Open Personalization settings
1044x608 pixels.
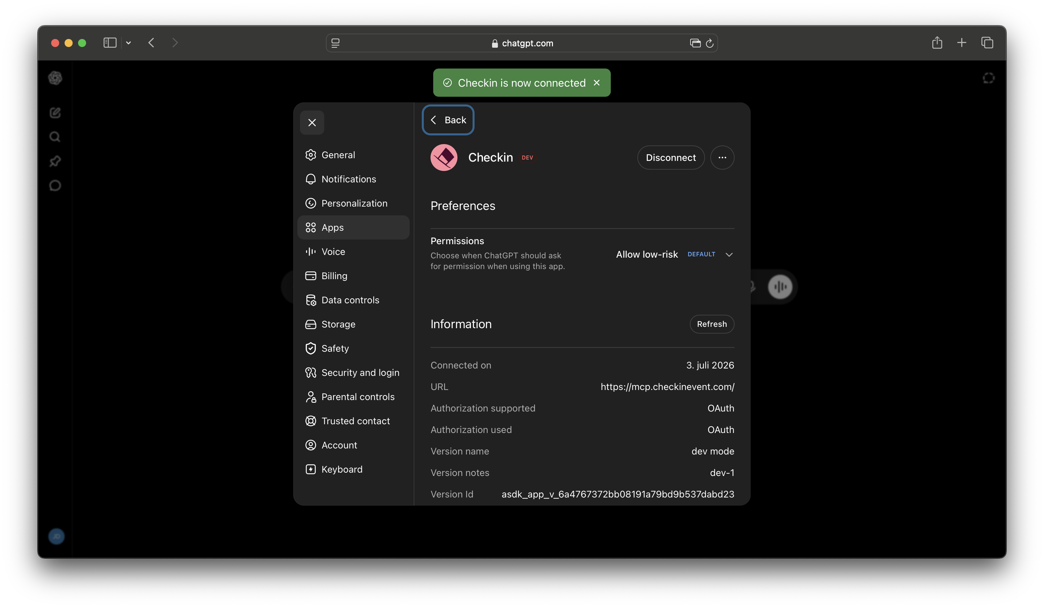click(x=353, y=203)
